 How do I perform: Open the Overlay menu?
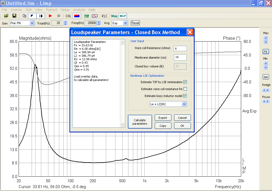tap(16, 10)
